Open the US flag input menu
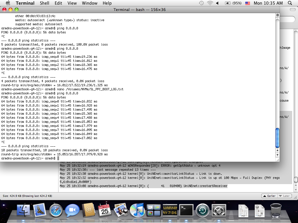The width and height of the screenshot is (298, 223). [247, 3]
